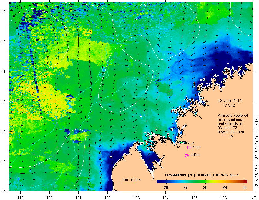
Task: Click longitude axis label 120
Action: coord(49,198)
